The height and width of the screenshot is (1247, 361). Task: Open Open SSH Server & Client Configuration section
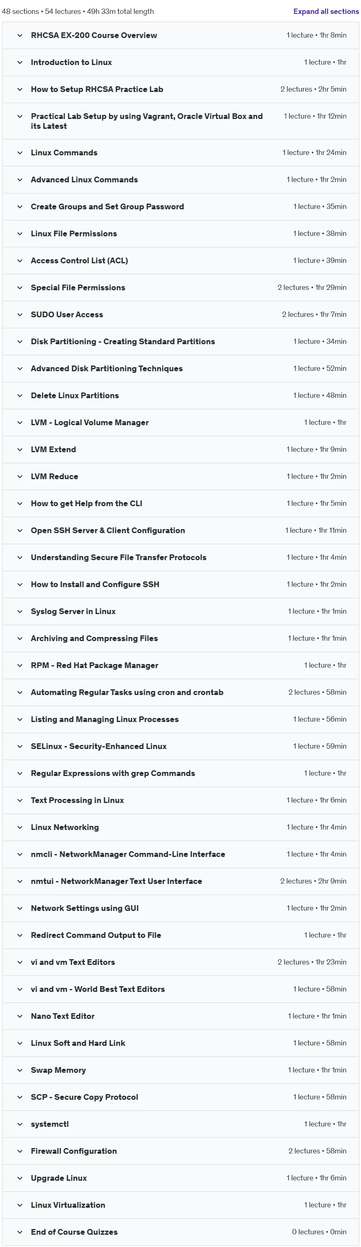(180, 531)
